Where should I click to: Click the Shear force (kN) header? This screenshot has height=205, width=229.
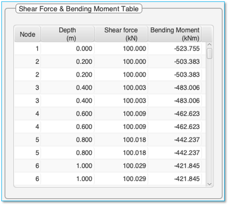click(x=121, y=34)
